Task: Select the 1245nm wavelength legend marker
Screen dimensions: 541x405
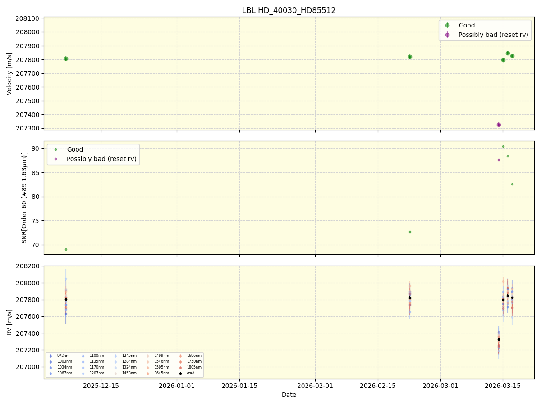Action: pos(115,355)
